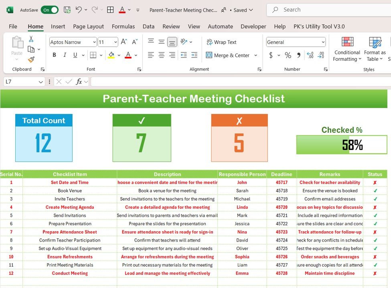Apply Percent Style format
This screenshot has width=391, height=288.
(x=288, y=55)
